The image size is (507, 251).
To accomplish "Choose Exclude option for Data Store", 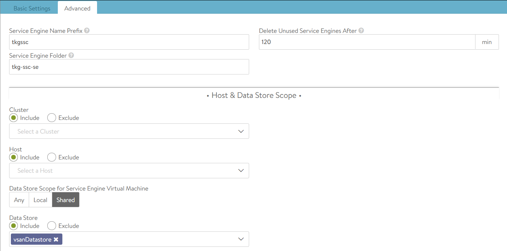I will click(52, 226).
